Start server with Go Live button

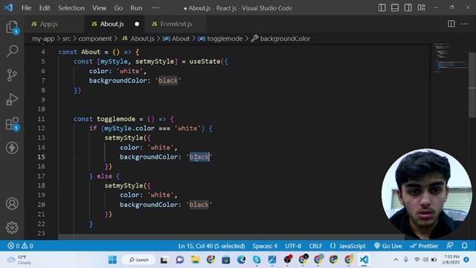click(x=388, y=246)
